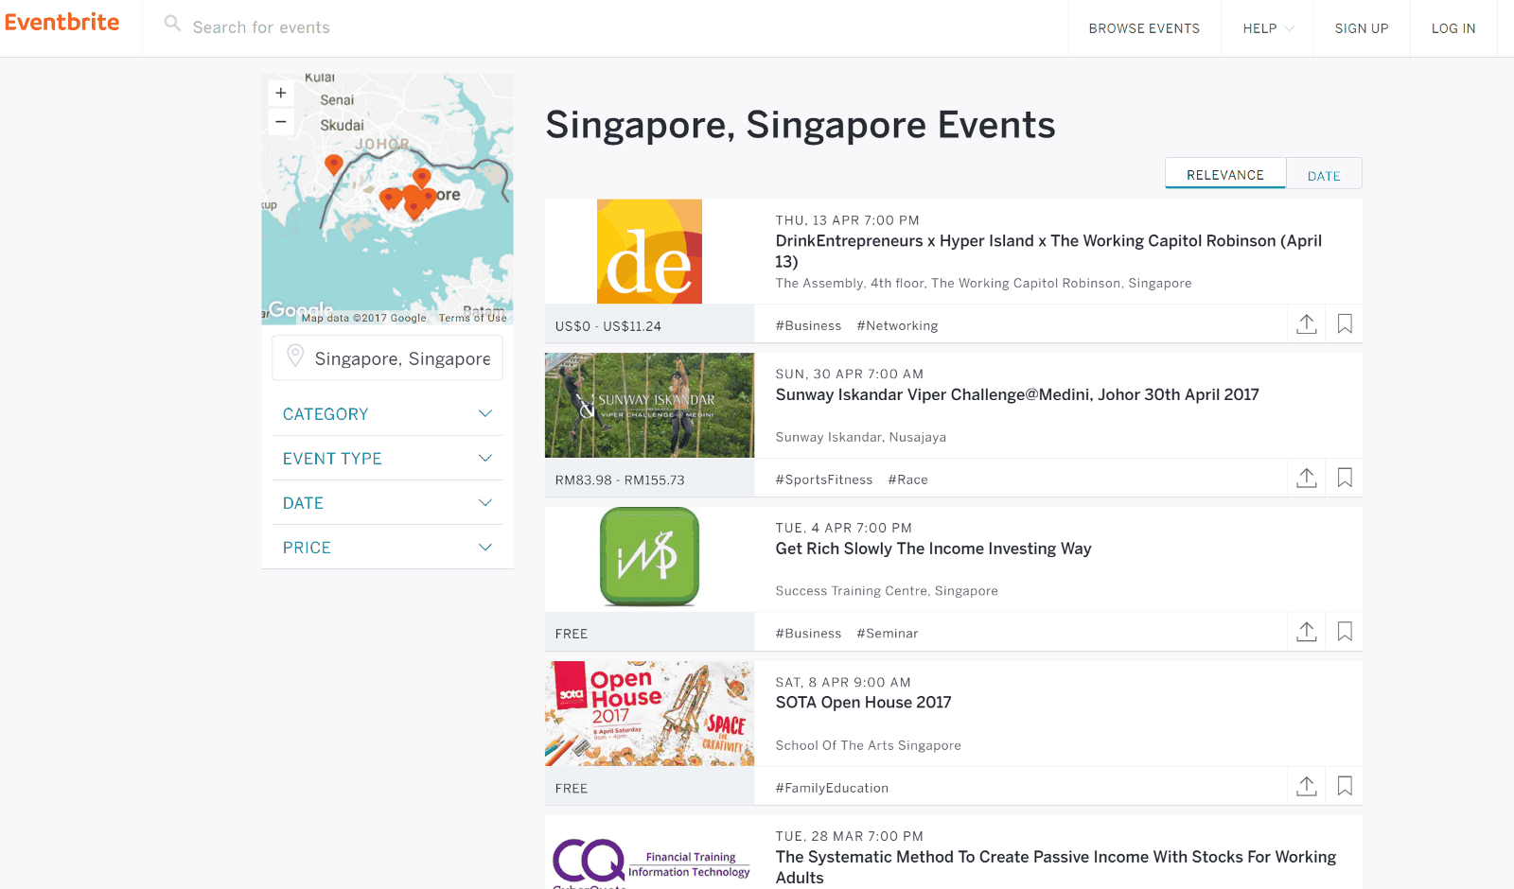
Task: Click The Assembly, 4th floor venue text
Action: coord(983,283)
